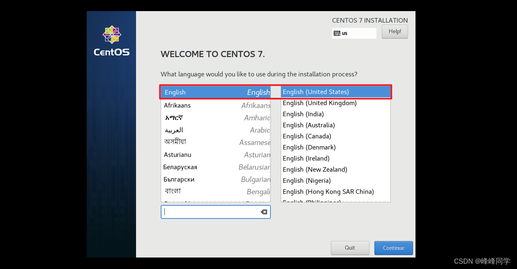517x269 pixels.
Task: Select English (United States) locale
Action: (335, 92)
